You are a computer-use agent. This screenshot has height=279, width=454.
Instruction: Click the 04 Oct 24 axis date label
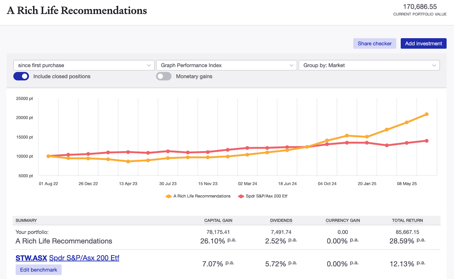(327, 184)
